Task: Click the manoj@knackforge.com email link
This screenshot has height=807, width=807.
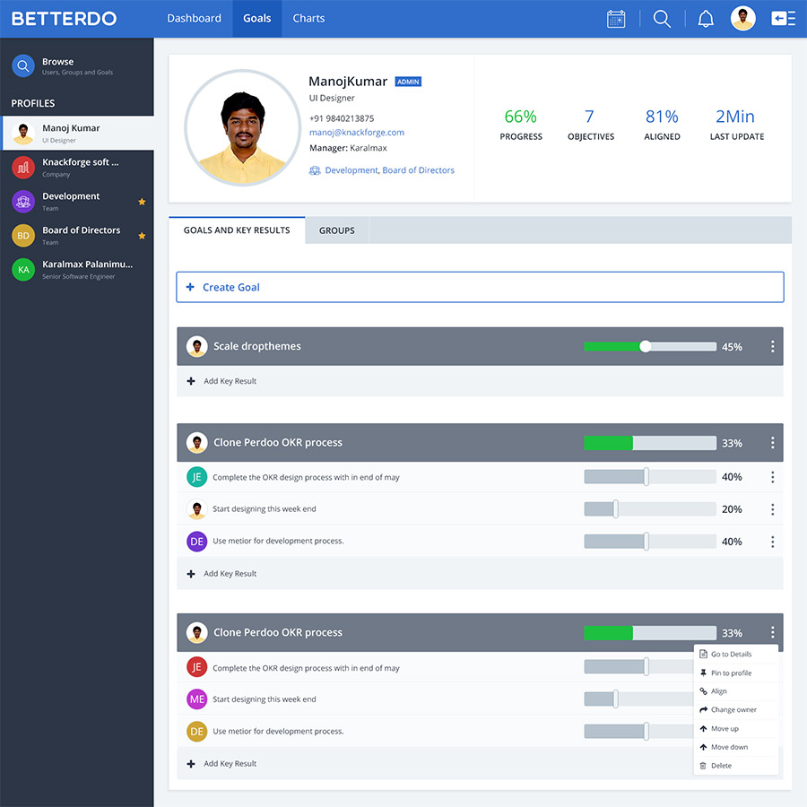Action: tap(357, 133)
